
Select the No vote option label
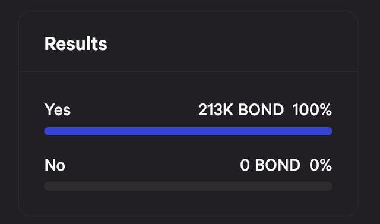coord(55,165)
